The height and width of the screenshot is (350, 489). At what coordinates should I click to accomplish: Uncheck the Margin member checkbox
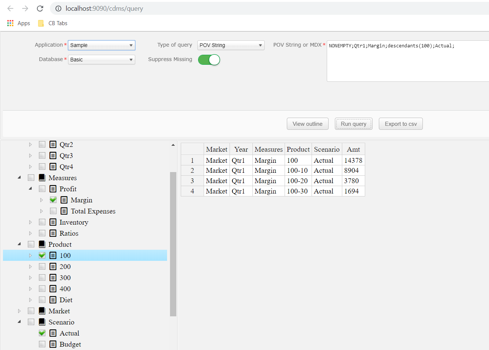point(53,199)
